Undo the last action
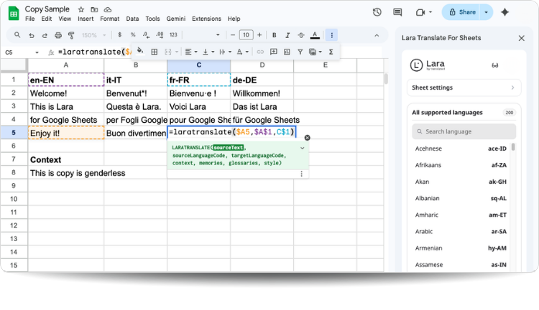 (x=32, y=35)
